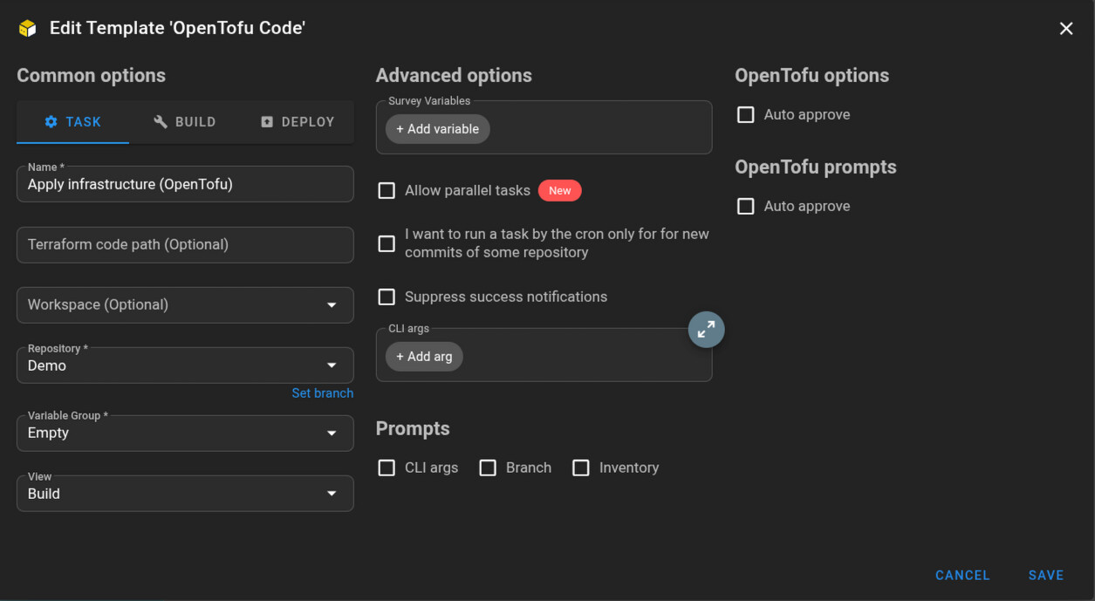This screenshot has height=601, width=1095.
Task: Tick the Branch prompt checkbox
Action: pyautogui.click(x=488, y=468)
